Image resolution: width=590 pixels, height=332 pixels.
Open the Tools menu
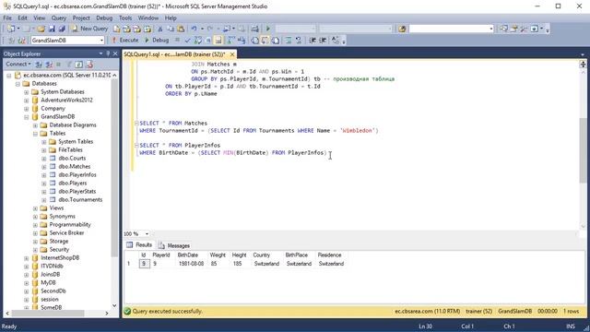pos(125,18)
